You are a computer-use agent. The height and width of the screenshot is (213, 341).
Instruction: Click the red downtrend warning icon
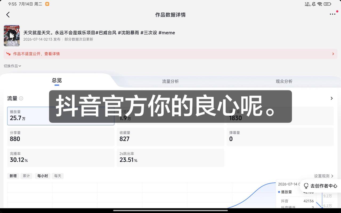(9, 54)
